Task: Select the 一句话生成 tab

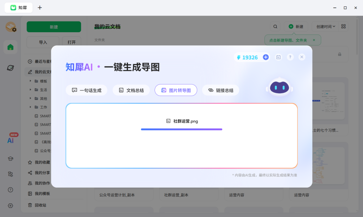Action: pyautogui.click(x=86, y=90)
